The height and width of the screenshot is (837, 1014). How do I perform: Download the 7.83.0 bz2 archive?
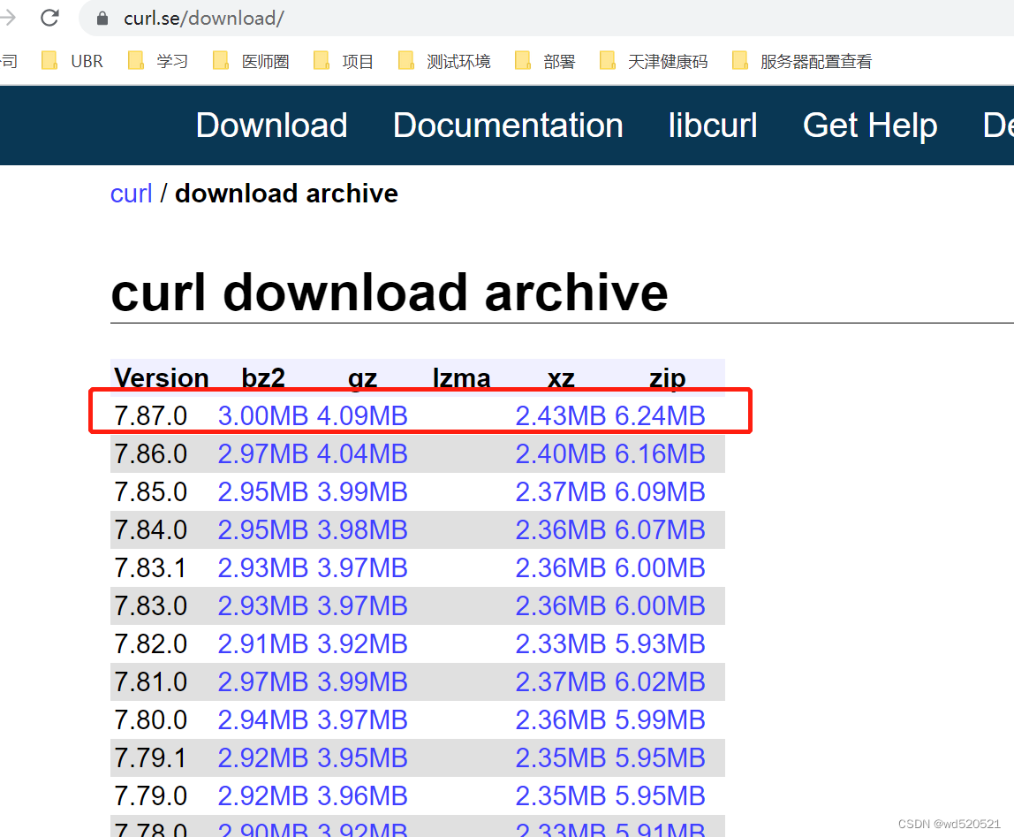pos(262,606)
